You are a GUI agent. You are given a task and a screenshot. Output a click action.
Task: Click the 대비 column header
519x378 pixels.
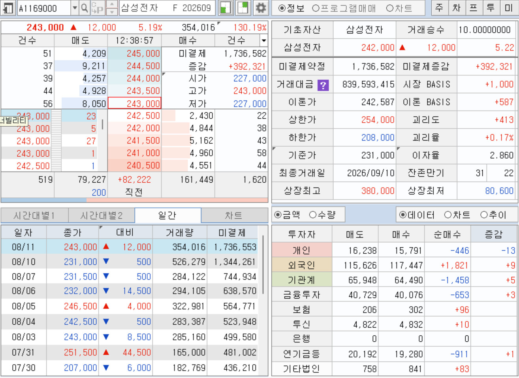125,232
